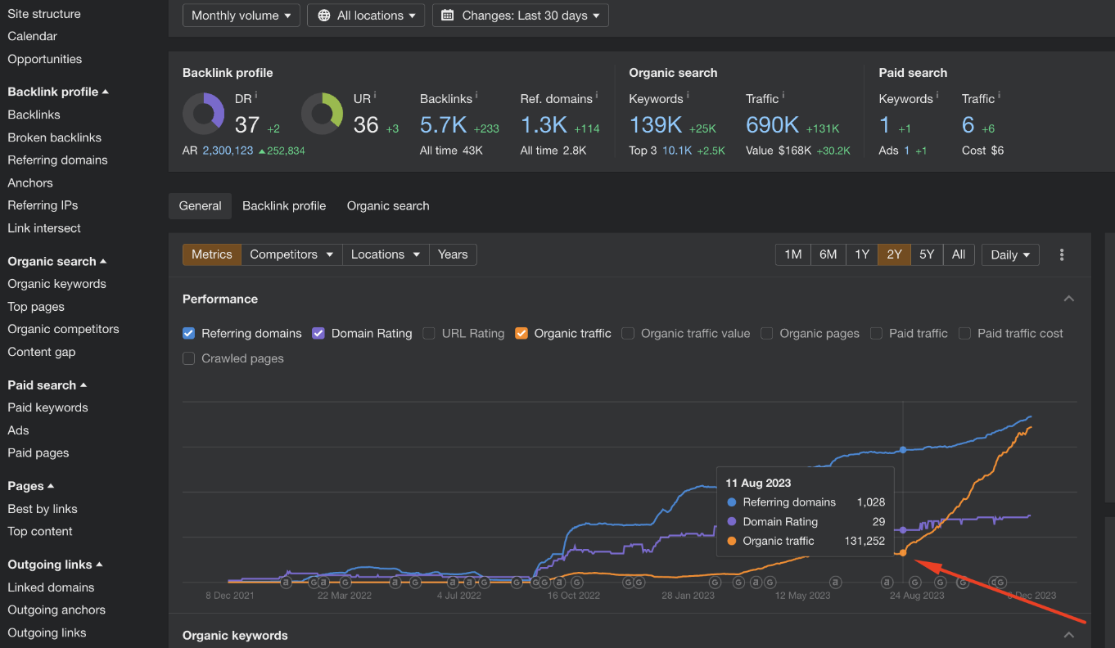Click the info icon next to Backlinks
Image resolution: width=1115 pixels, height=648 pixels.
coord(476,96)
